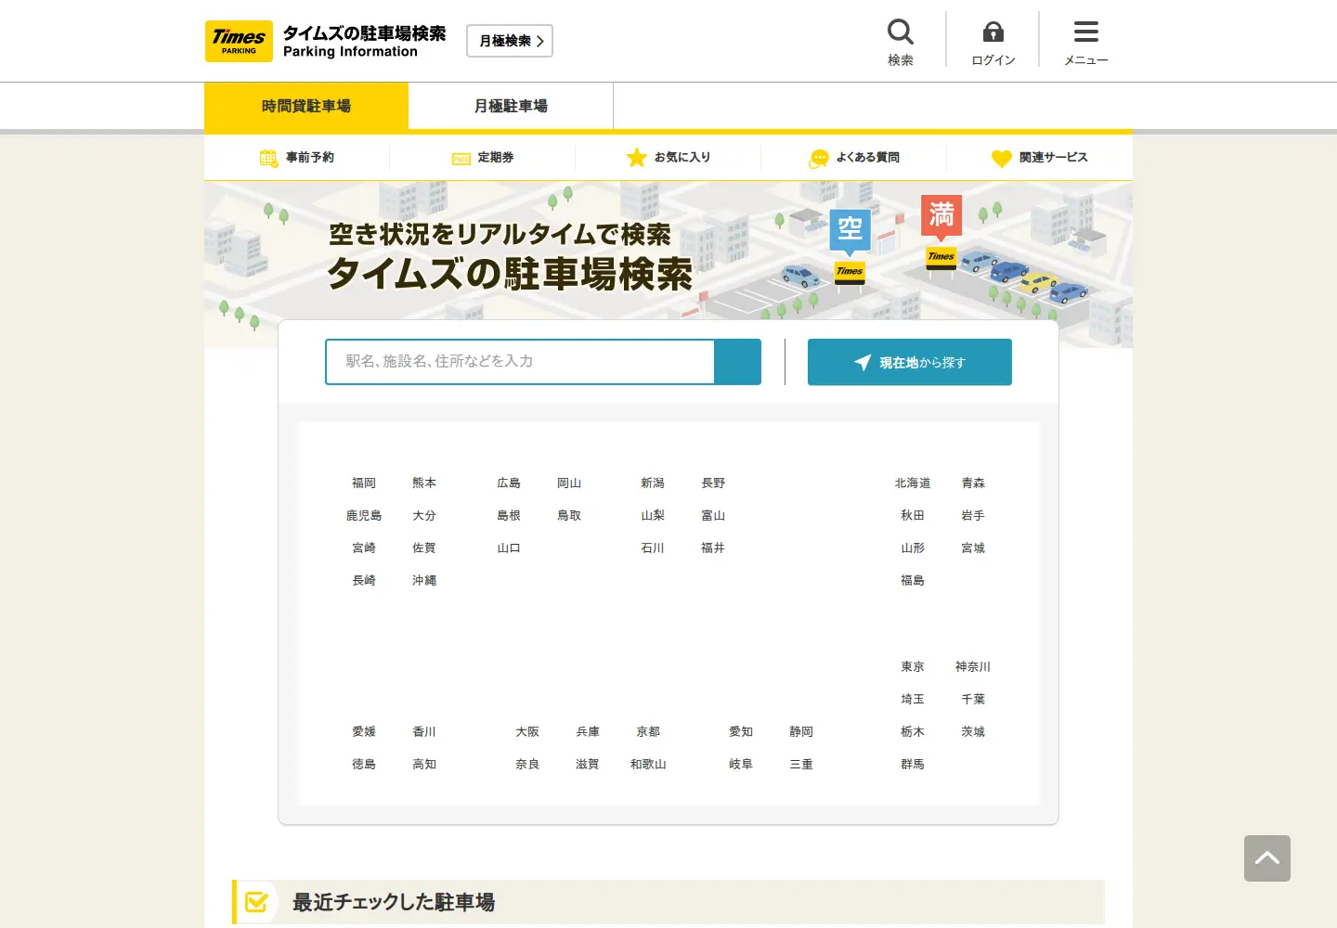Open the 月極検索 button
The height and width of the screenshot is (928, 1337).
tap(510, 41)
